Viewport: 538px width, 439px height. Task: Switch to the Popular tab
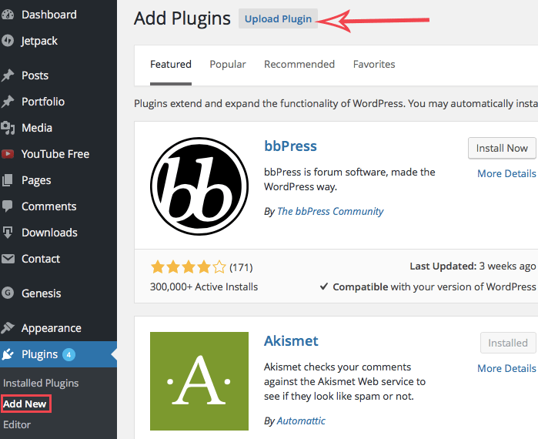click(x=228, y=65)
